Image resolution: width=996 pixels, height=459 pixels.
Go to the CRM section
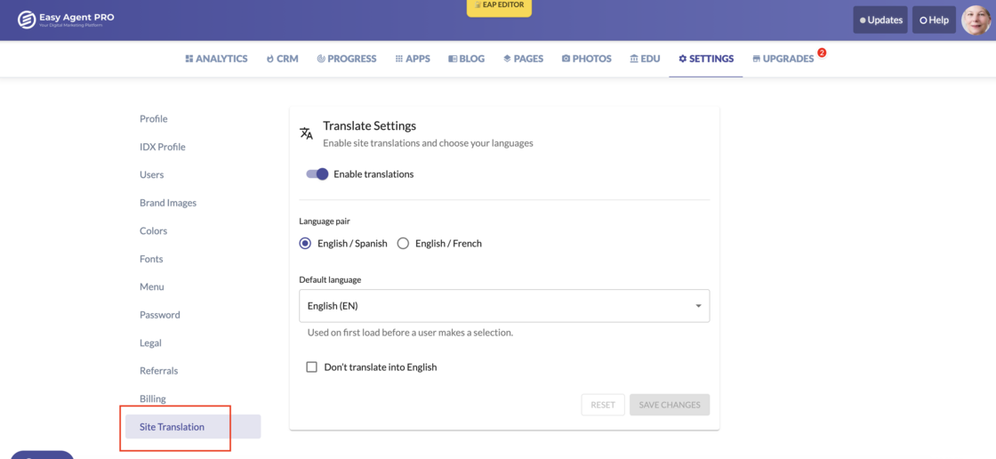(282, 59)
